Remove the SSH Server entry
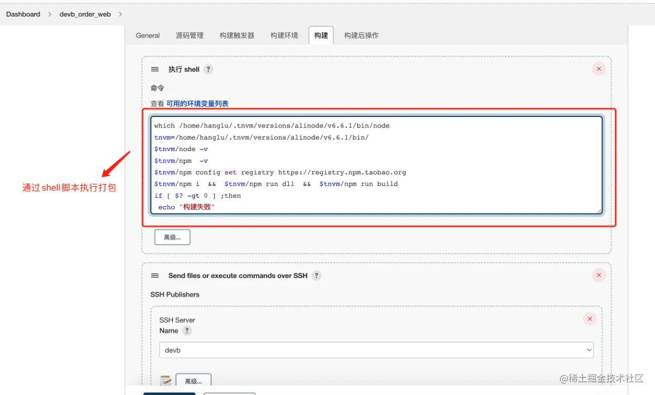 coord(589,319)
